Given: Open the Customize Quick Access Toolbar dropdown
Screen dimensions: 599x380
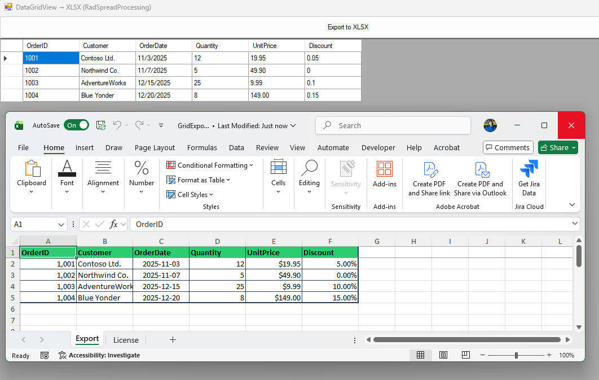Looking at the screenshot, I should point(161,125).
